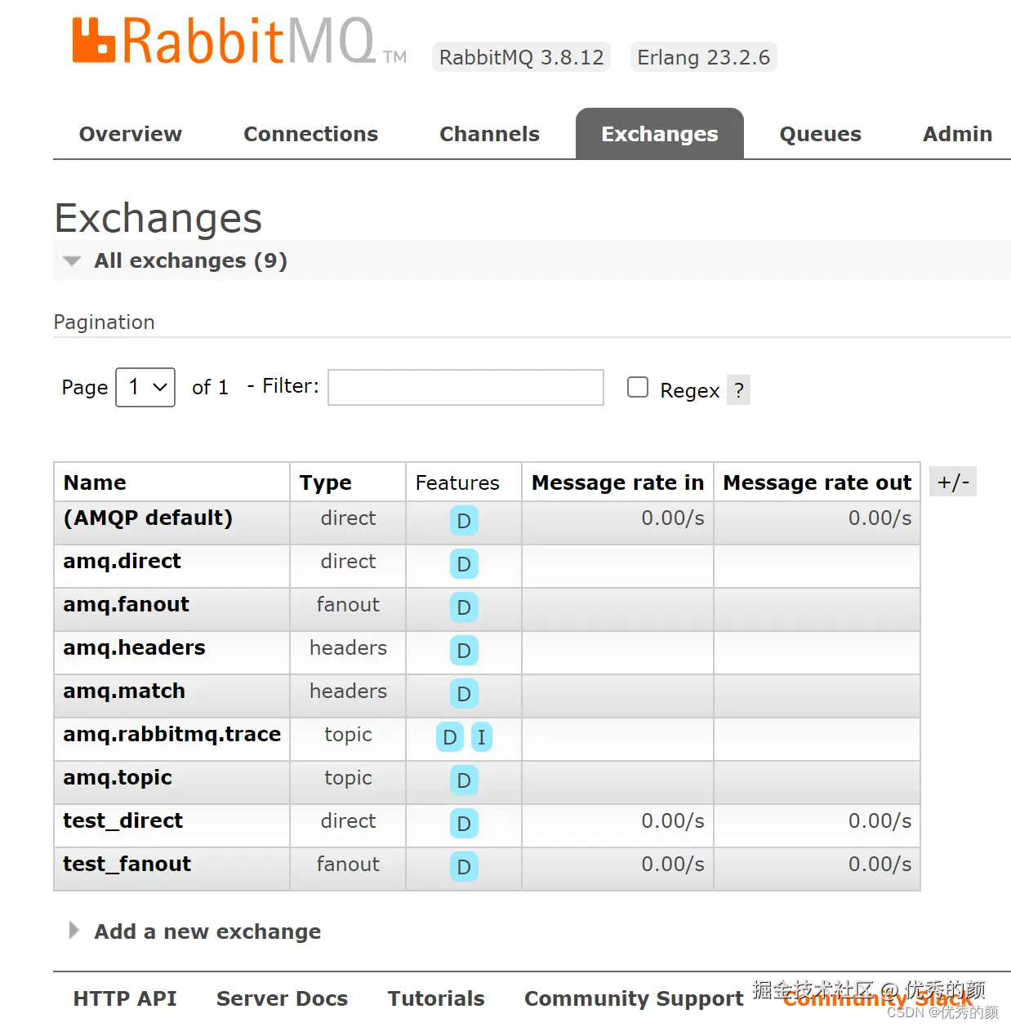Click the D badge in the test_fanout row
The image size is (1011, 1027).
point(464,867)
